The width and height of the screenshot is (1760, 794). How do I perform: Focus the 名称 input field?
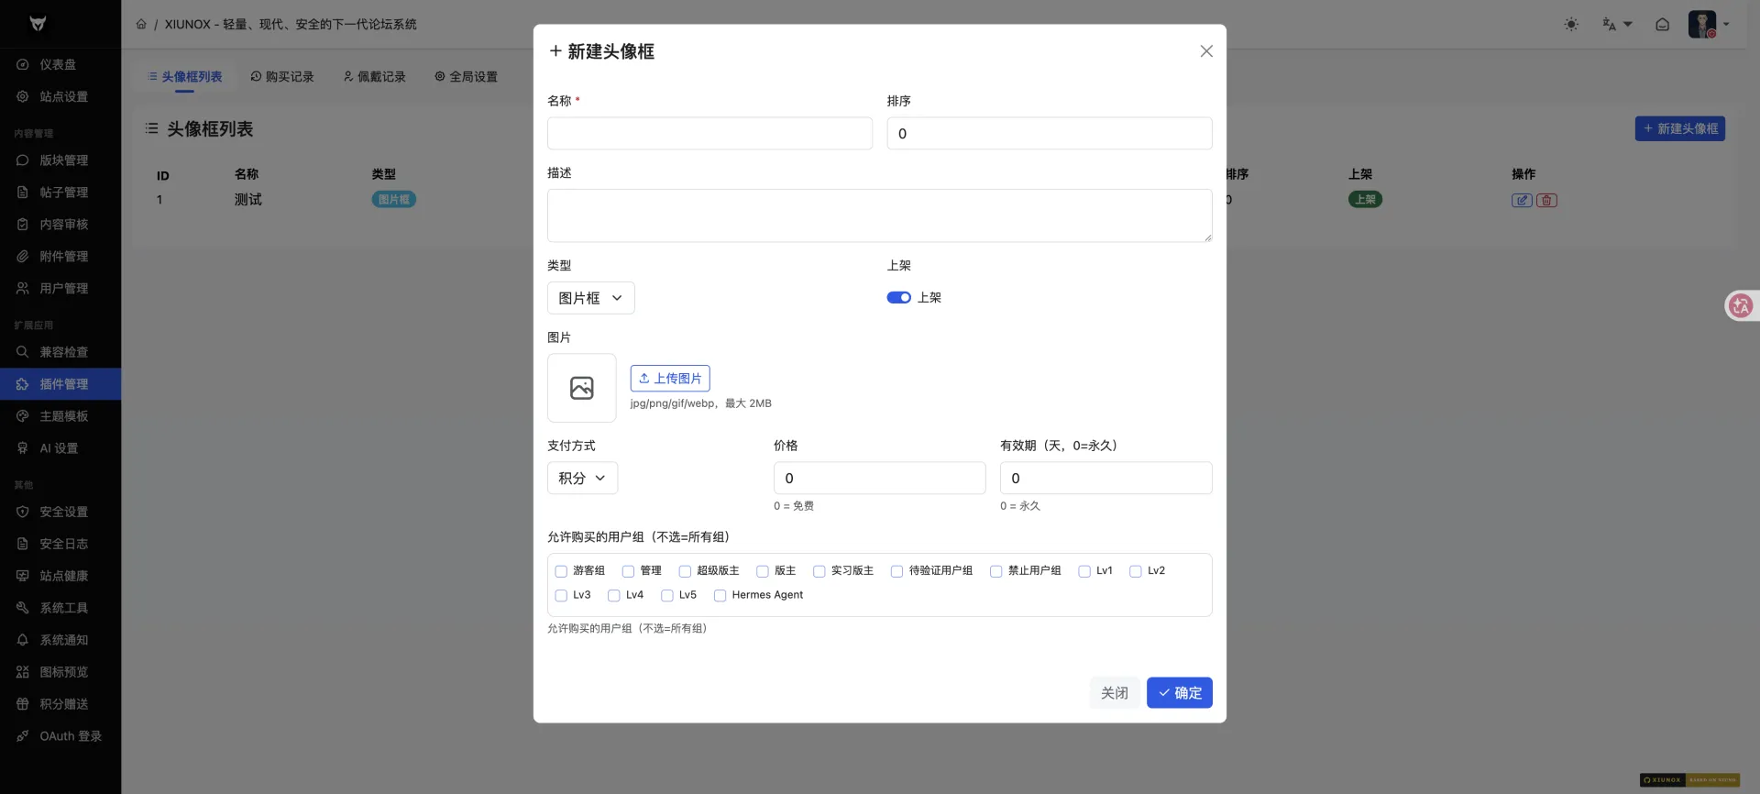pyautogui.click(x=709, y=133)
